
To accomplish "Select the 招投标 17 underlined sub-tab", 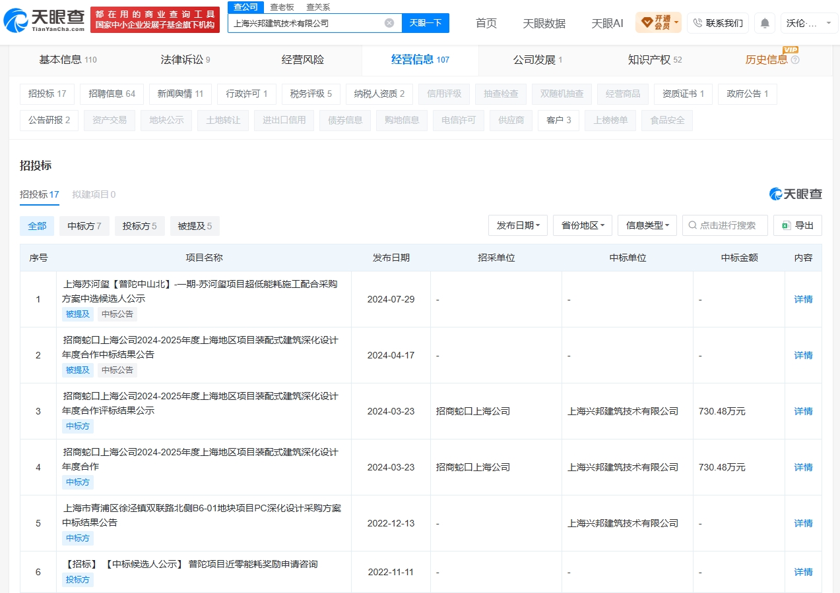I will 40,194.
